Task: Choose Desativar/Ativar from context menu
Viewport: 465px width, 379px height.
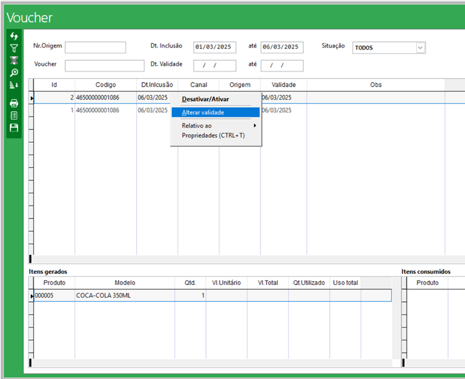Action: coord(205,99)
